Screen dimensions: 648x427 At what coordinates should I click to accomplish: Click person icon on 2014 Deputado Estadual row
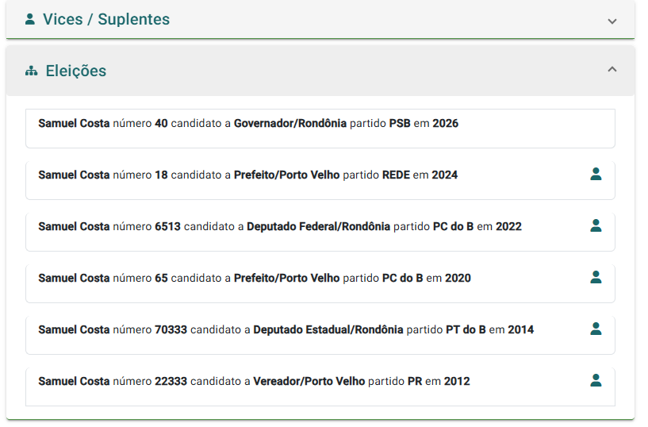tap(596, 329)
